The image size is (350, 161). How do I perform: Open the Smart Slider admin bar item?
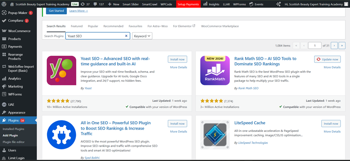coord(131,4)
